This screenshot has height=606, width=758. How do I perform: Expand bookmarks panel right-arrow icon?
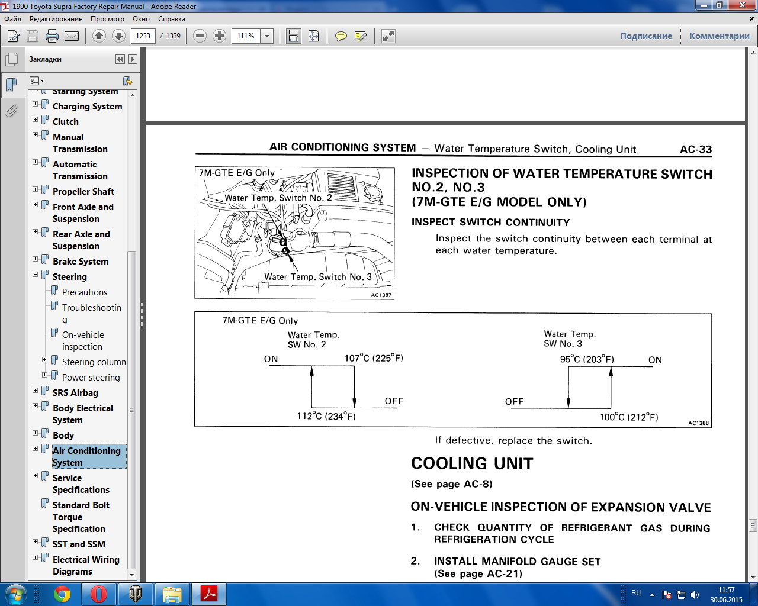coord(133,59)
